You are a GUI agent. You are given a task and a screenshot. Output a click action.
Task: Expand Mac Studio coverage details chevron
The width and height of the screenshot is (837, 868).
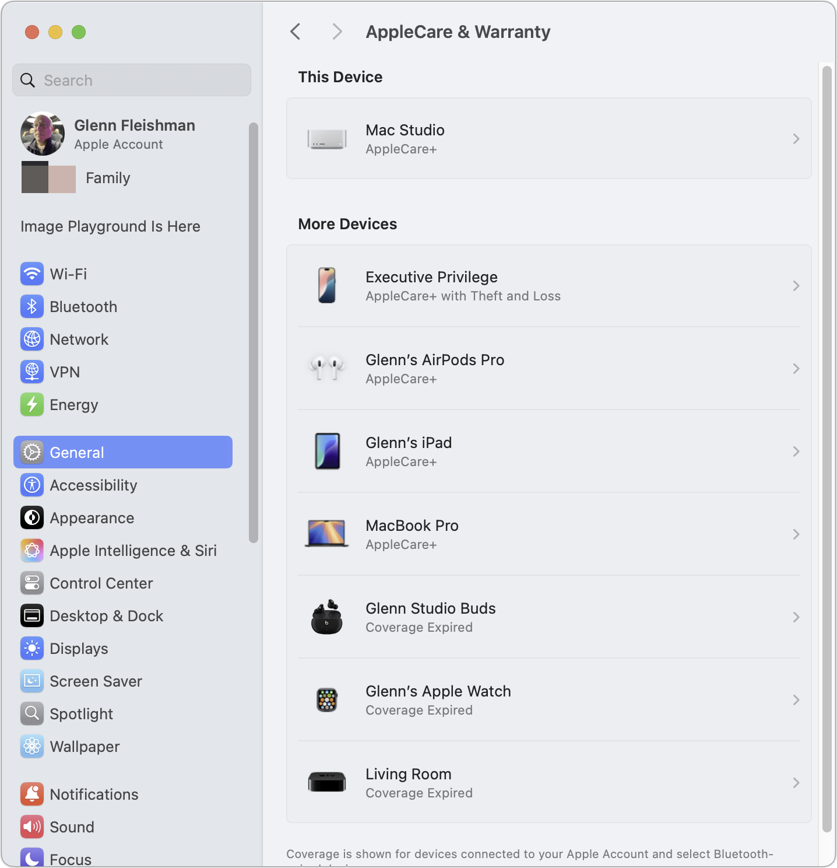coord(796,139)
